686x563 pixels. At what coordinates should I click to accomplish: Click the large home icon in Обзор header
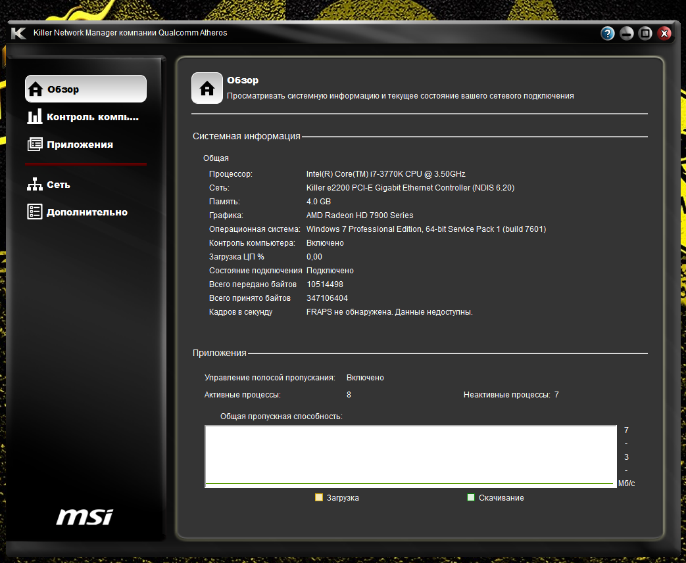(x=207, y=88)
